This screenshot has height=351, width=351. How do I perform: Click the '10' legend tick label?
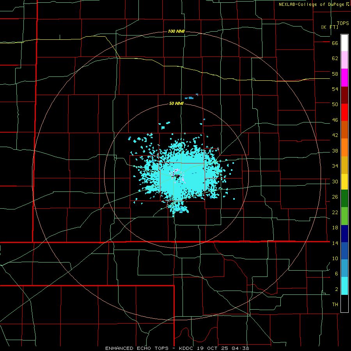tap(335, 259)
